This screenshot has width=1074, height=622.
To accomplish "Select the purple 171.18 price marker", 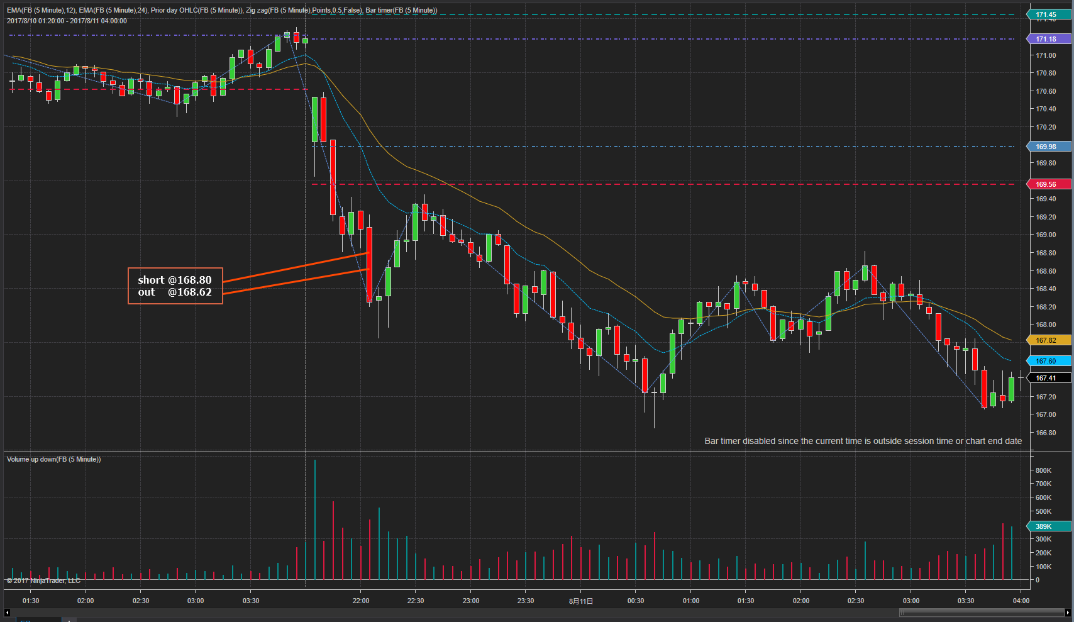I will click(x=1049, y=39).
